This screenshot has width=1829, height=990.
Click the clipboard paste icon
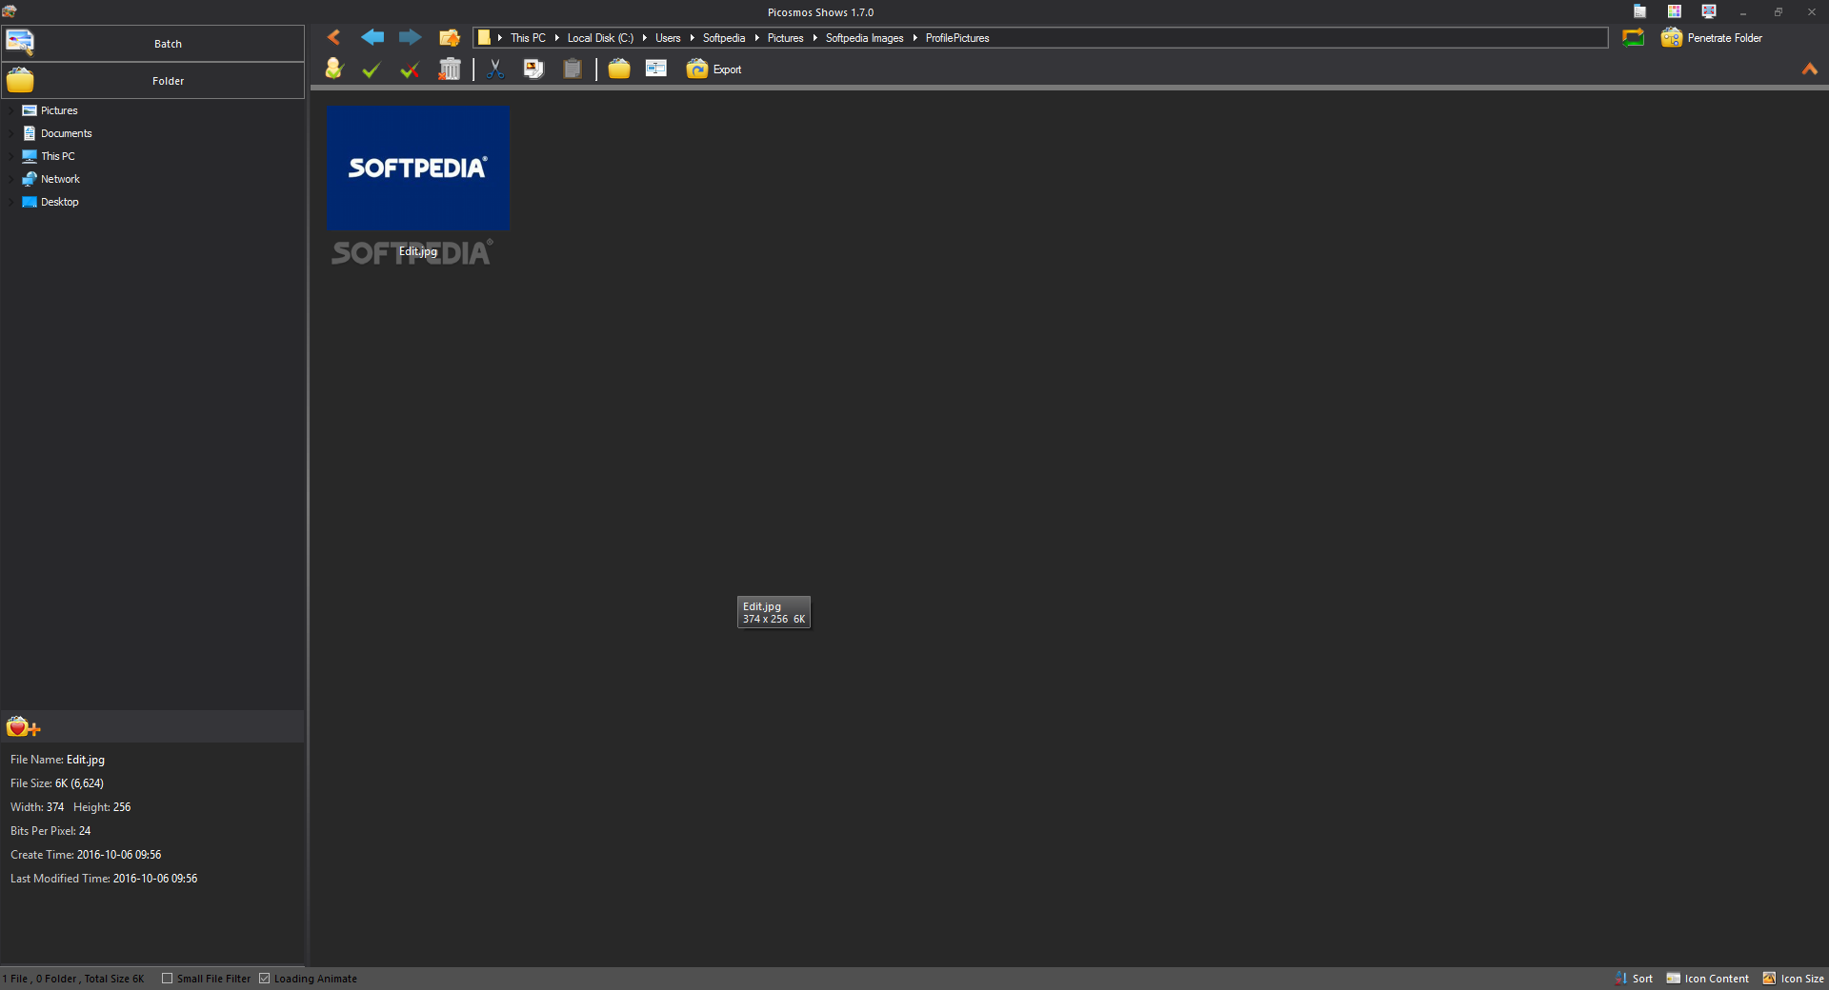click(x=573, y=69)
